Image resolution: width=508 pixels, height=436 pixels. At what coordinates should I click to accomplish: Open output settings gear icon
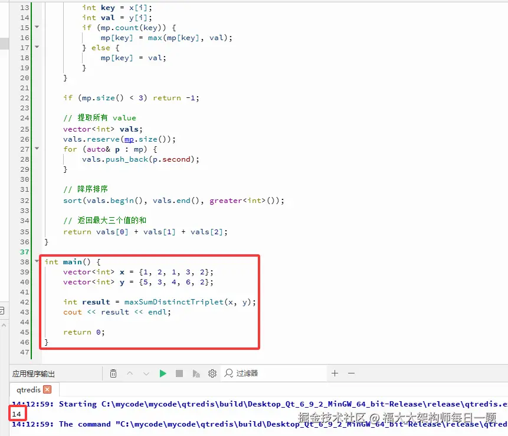pyautogui.click(x=212, y=373)
